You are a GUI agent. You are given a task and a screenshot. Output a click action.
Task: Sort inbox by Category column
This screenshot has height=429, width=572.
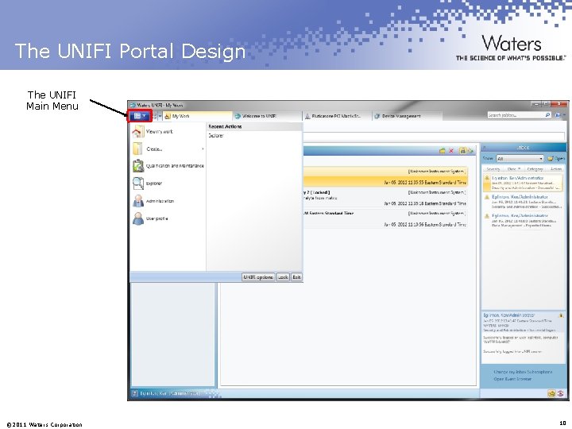click(535, 169)
